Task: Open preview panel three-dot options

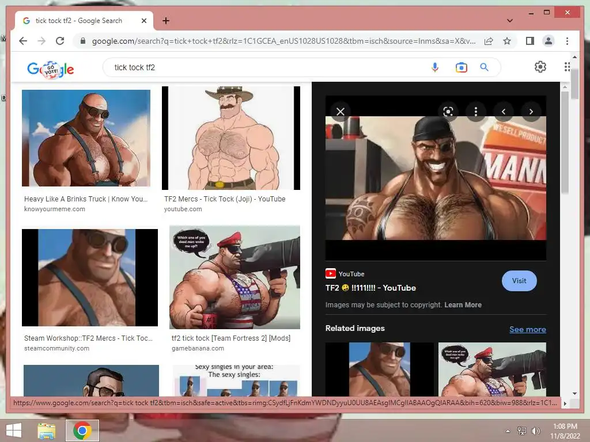Action: 476,112
